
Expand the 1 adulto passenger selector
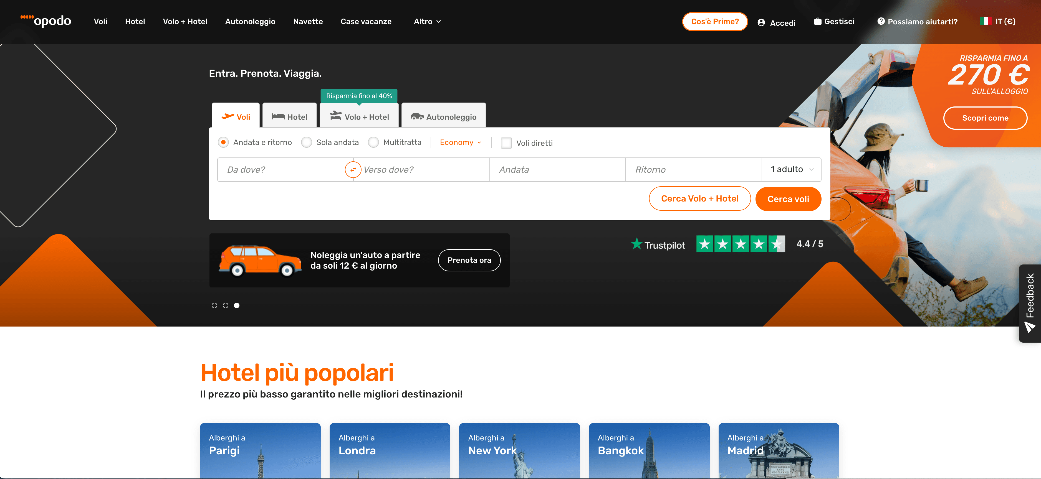[791, 170]
